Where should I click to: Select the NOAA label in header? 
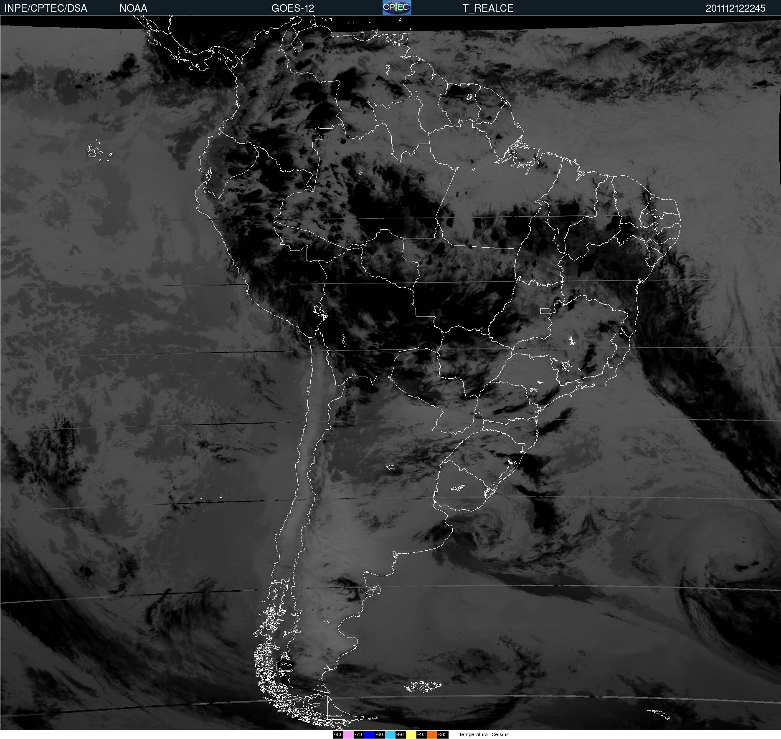(133, 8)
